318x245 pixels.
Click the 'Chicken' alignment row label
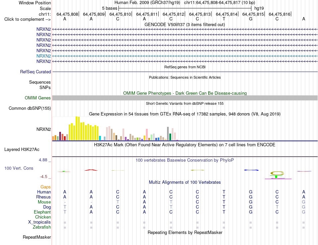[x=43, y=217]
